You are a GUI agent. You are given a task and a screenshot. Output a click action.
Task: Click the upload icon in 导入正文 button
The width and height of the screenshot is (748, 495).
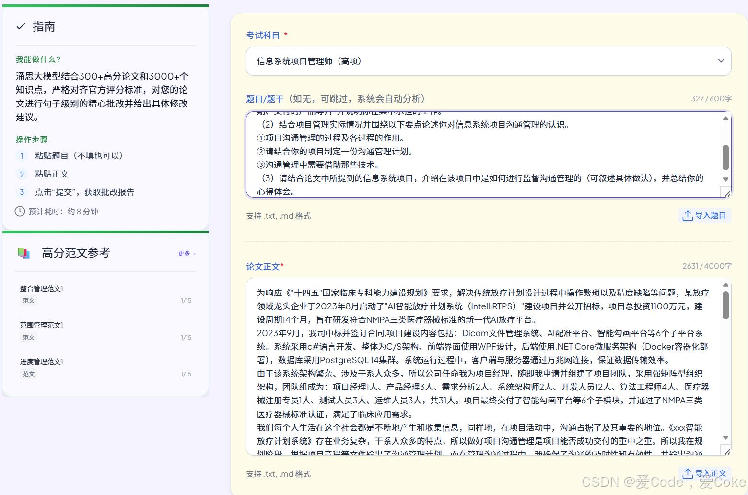coord(688,473)
